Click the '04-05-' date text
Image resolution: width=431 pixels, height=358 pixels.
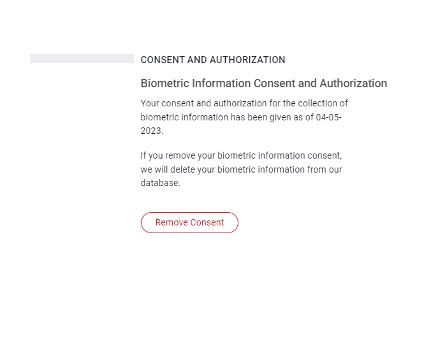[x=328, y=117]
